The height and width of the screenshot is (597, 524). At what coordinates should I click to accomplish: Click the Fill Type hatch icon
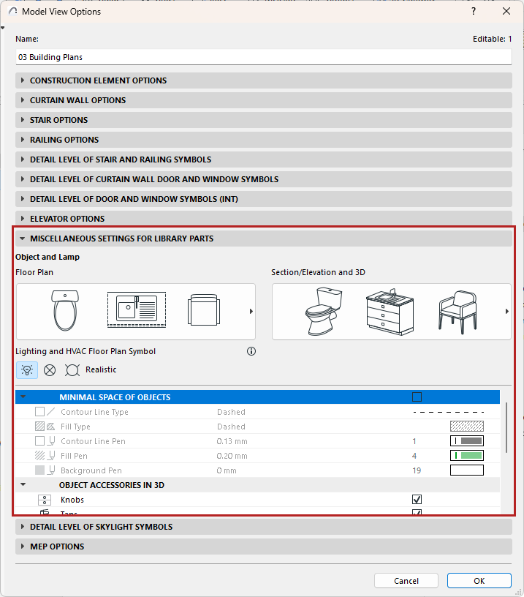coord(45,427)
